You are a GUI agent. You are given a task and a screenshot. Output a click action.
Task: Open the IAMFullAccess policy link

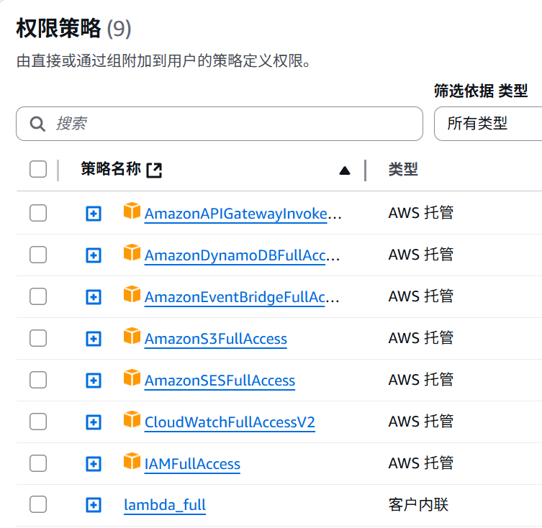[192, 464]
